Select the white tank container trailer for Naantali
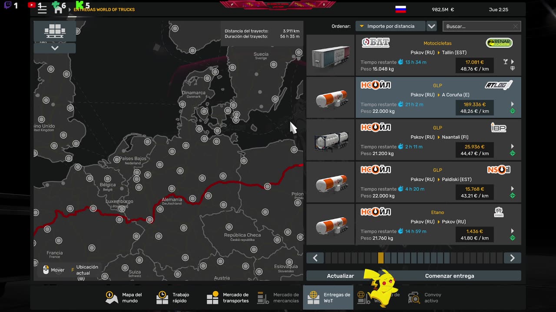 pos(331,140)
